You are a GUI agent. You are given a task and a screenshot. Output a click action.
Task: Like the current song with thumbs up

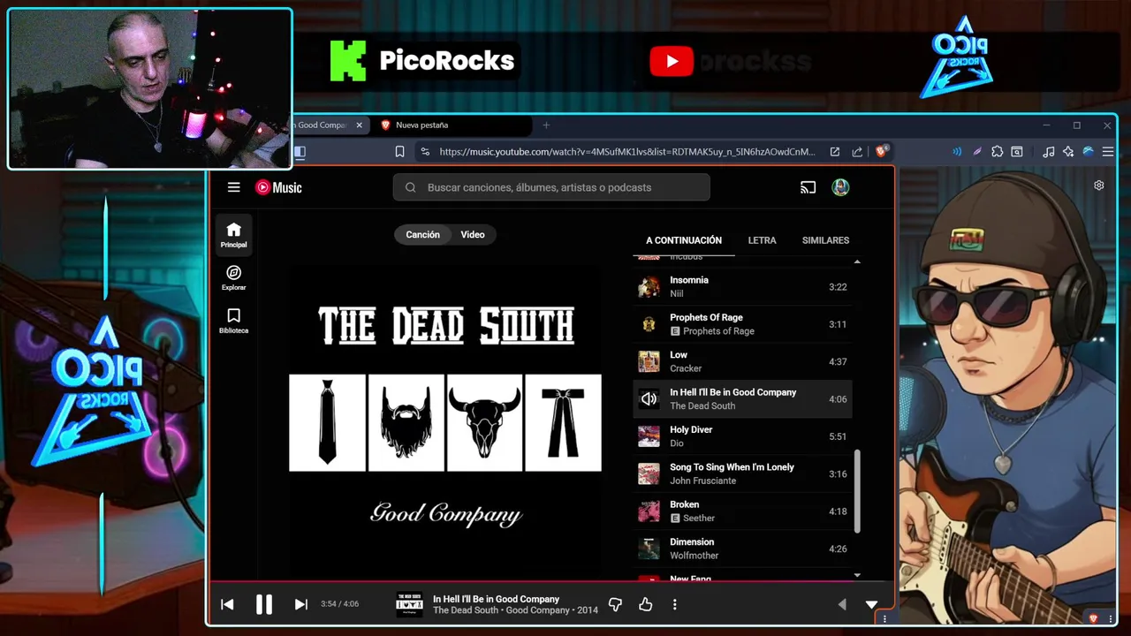pyautogui.click(x=645, y=604)
